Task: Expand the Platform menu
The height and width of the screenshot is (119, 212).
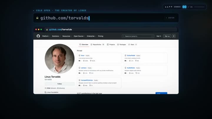Action: pyautogui.click(x=46, y=36)
